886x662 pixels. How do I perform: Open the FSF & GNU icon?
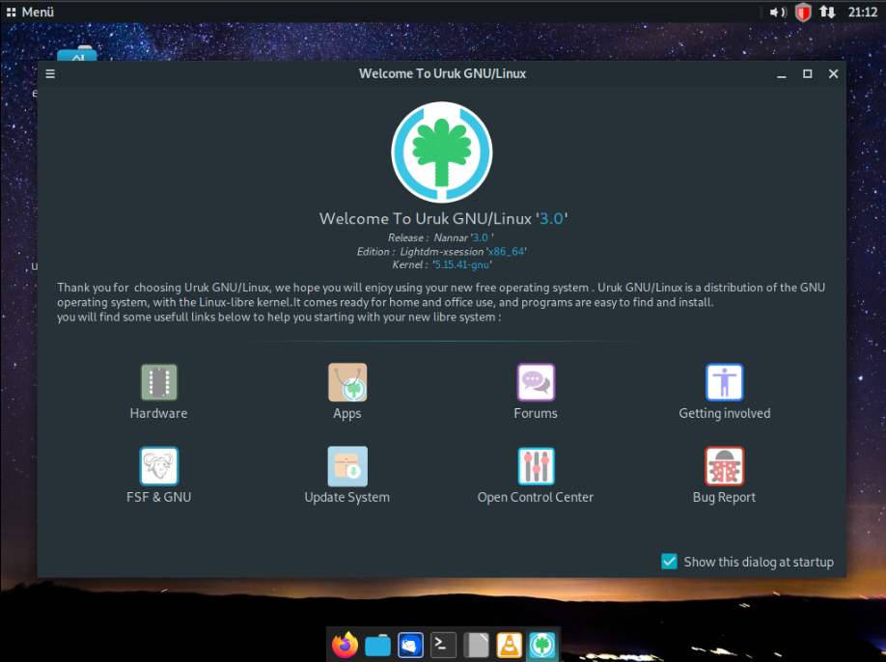click(159, 466)
